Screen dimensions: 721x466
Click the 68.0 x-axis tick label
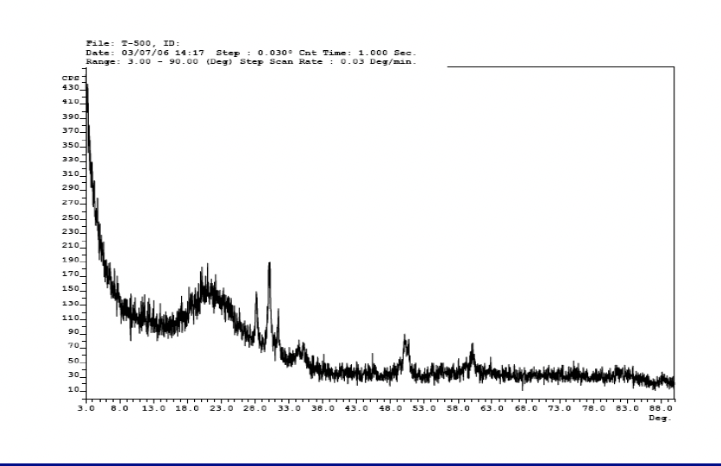click(x=525, y=408)
